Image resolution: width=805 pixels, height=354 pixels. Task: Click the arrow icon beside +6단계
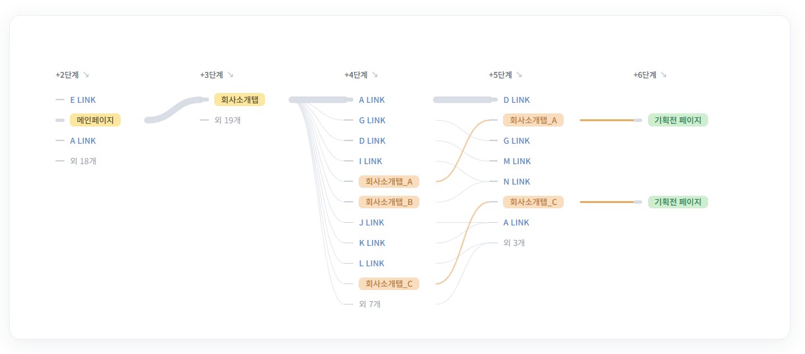[663, 74]
